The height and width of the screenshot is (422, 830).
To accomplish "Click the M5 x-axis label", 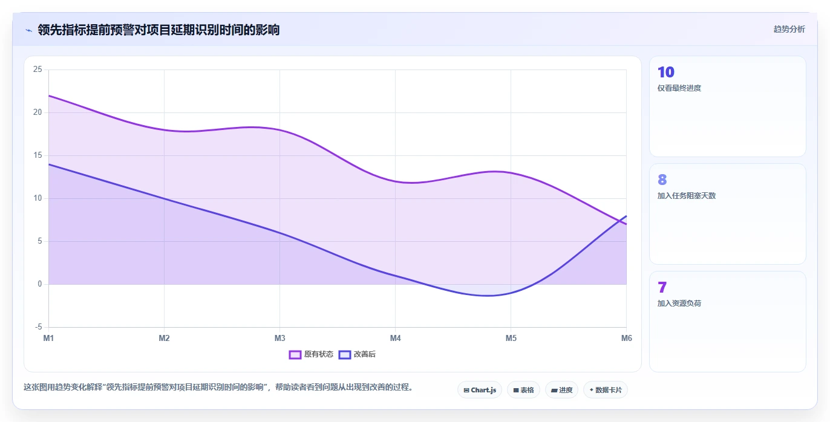I will [x=511, y=338].
